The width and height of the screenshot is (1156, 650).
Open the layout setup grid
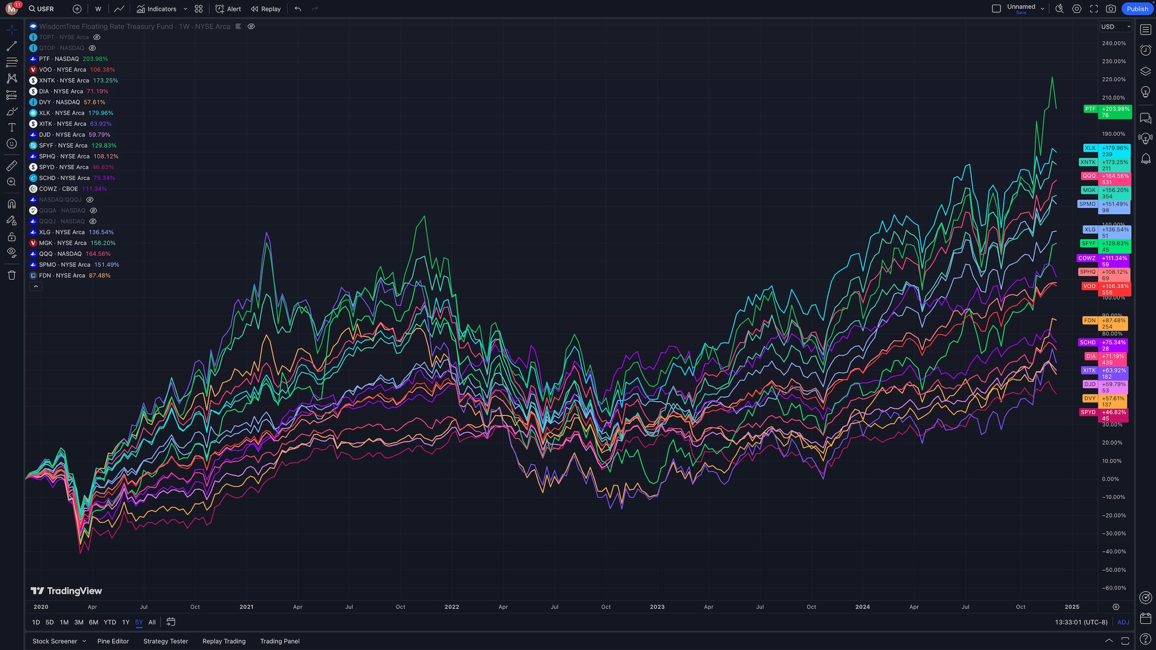(x=199, y=9)
